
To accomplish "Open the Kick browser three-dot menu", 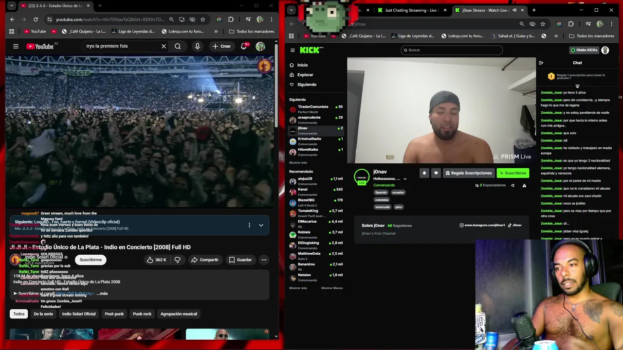I will coord(612,24).
